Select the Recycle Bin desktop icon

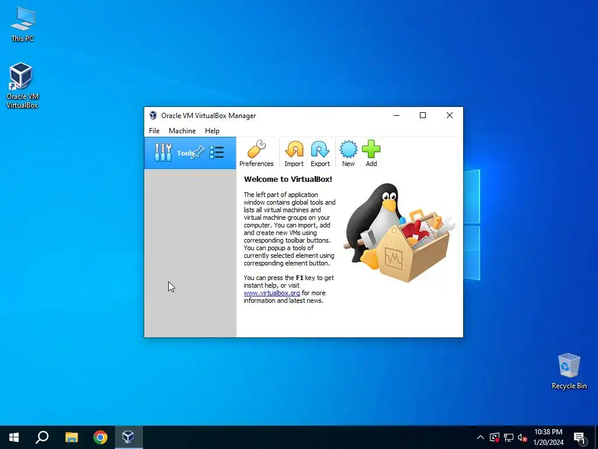pyautogui.click(x=569, y=371)
